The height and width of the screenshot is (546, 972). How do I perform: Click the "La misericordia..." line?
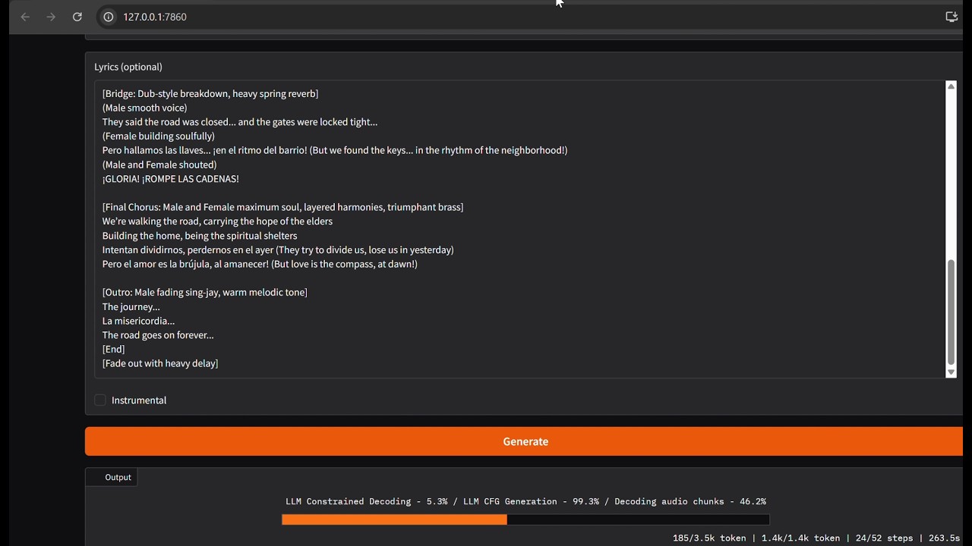click(138, 321)
